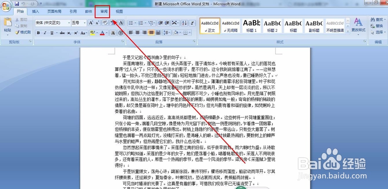Show or hide paragraph marks

pos(192,23)
